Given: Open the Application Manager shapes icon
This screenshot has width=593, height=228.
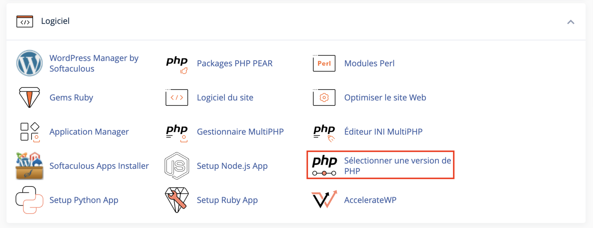Looking at the screenshot, I should coord(30,132).
